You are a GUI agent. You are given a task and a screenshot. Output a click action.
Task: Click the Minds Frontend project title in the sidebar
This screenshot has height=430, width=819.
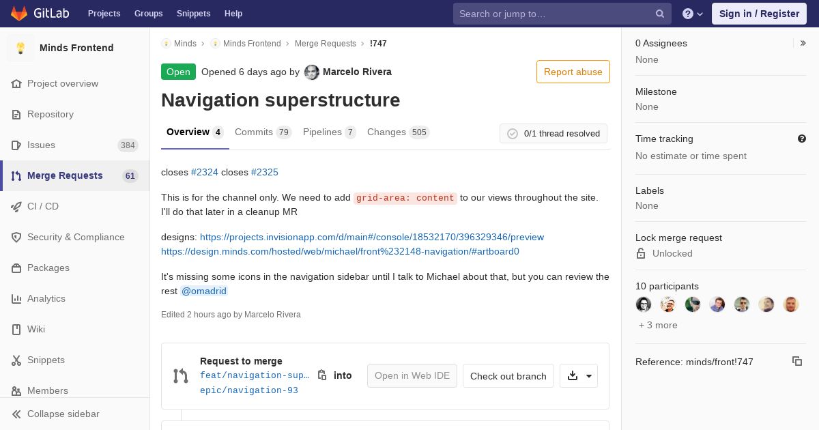click(x=76, y=48)
